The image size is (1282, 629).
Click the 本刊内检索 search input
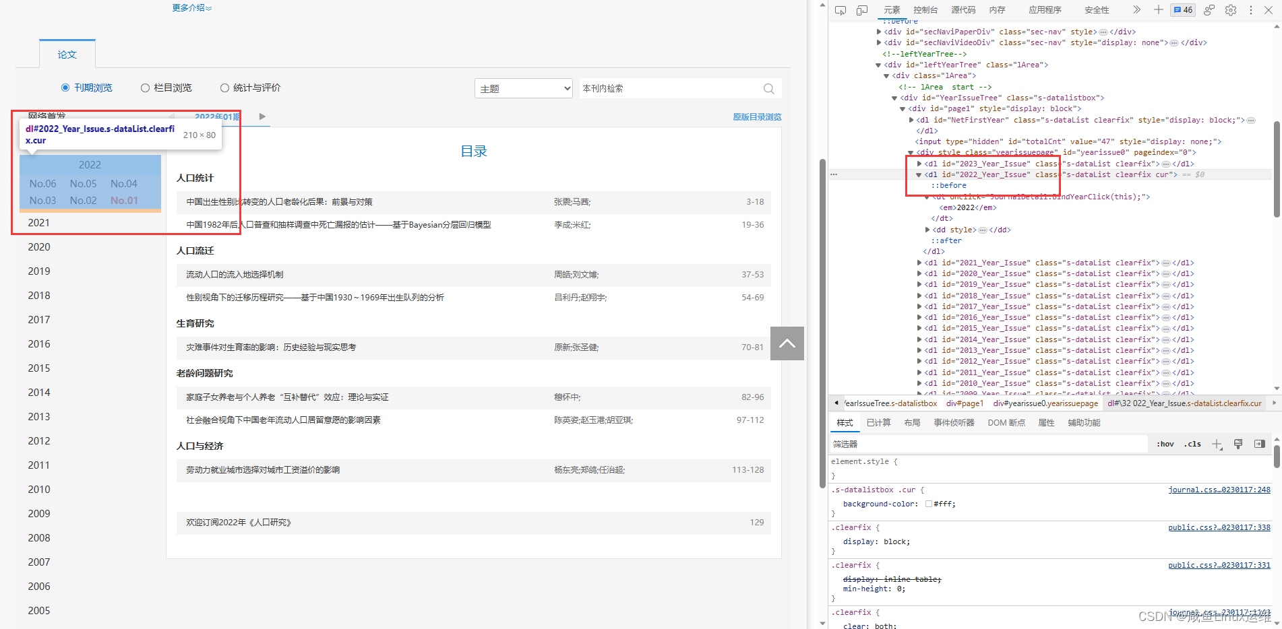670,88
